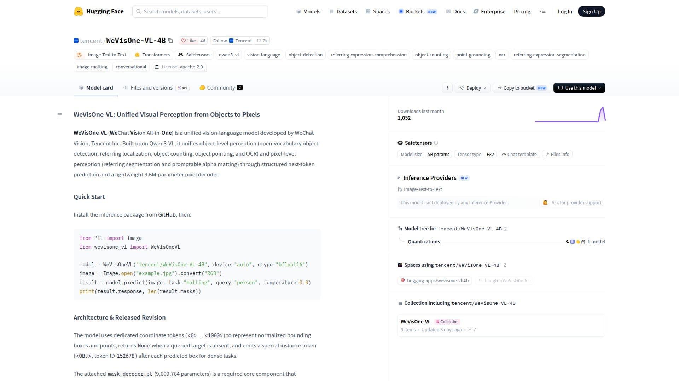679x381 pixels.
Task: Expand the Deploy dropdown
Action: (x=472, y=88)
